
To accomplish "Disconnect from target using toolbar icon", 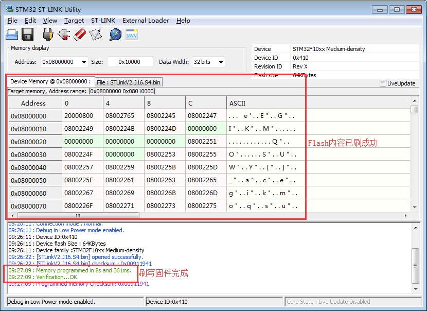I will point(64,34).
